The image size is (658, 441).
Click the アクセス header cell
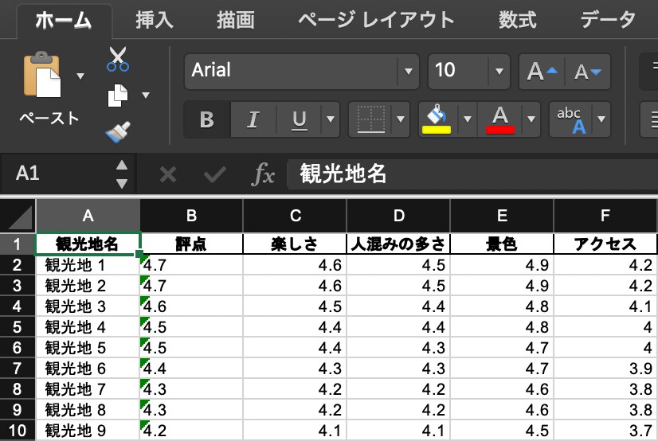coord(605,244)
